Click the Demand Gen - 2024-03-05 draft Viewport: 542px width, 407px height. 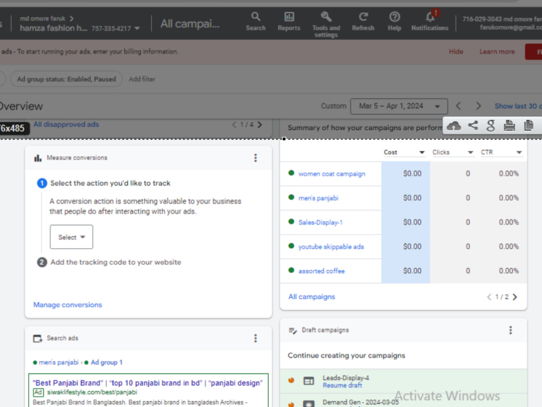360,402
